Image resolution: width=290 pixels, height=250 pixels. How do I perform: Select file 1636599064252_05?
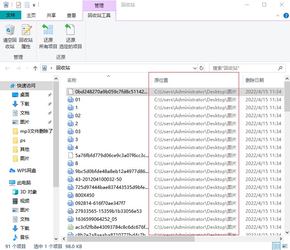click(x=96, y=219)
